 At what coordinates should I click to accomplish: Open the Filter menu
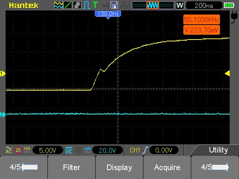point(72,167)
